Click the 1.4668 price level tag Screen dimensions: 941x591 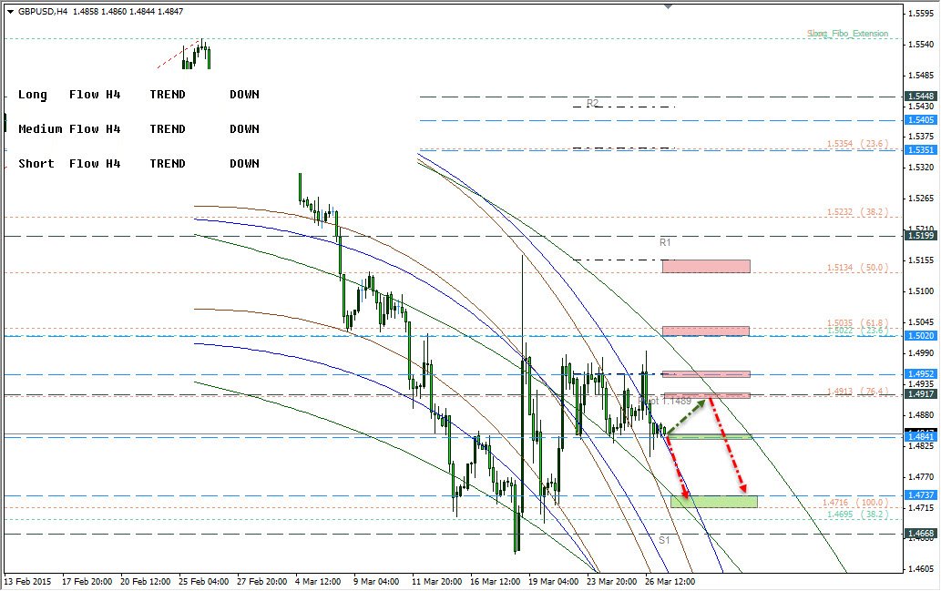(921, 534)
